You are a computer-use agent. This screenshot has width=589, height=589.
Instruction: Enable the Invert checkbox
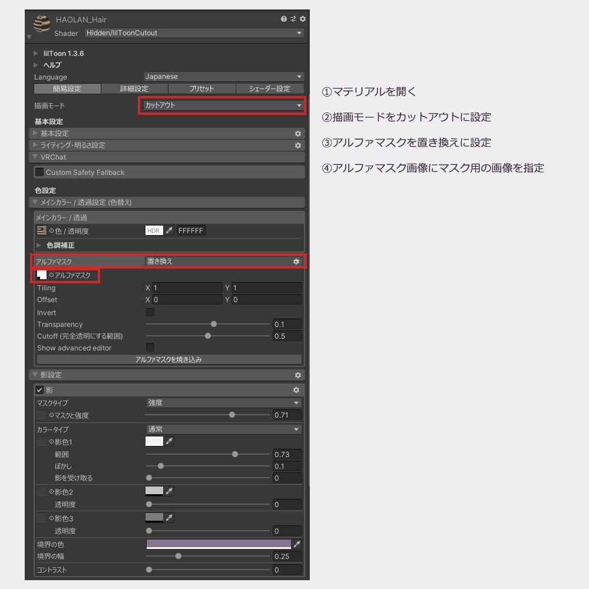click(x=150, y=312)
